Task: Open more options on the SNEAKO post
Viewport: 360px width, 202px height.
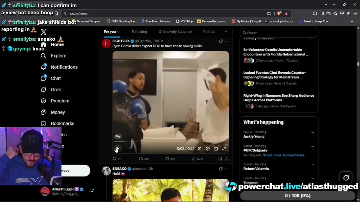Action: point(227,169)
